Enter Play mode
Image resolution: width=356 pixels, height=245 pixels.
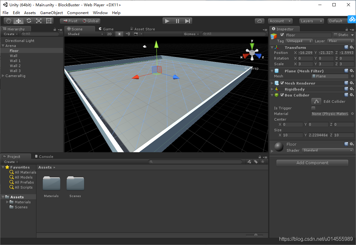(167, 21)
